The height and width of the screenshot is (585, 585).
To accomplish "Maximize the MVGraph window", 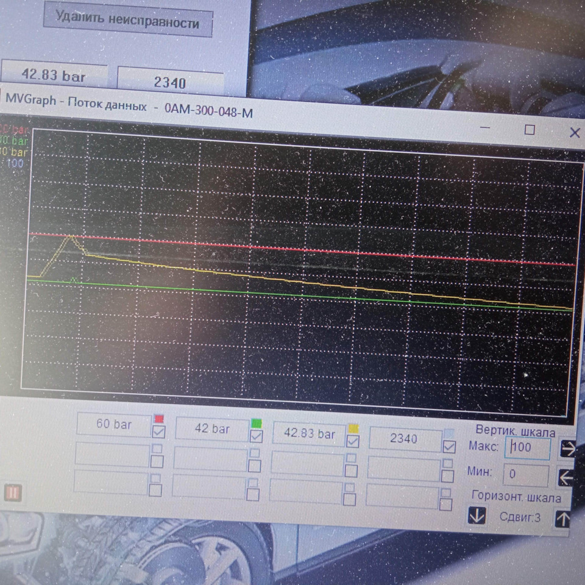I will [x=530, y=129].
